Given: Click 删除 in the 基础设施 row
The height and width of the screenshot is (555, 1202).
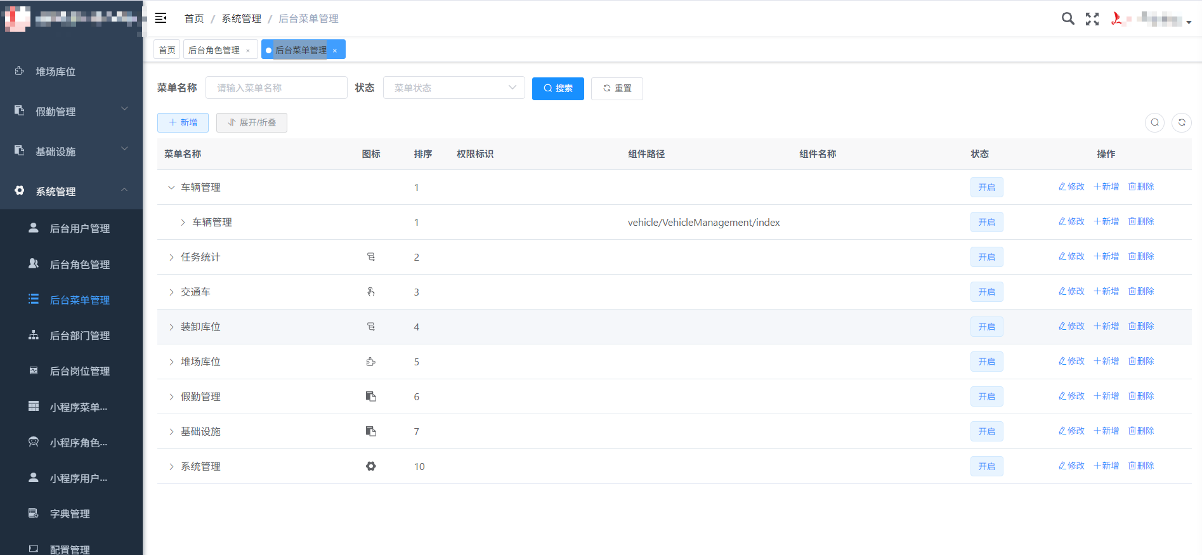Looking at the screenshot, I should (x=1141, y=431).
